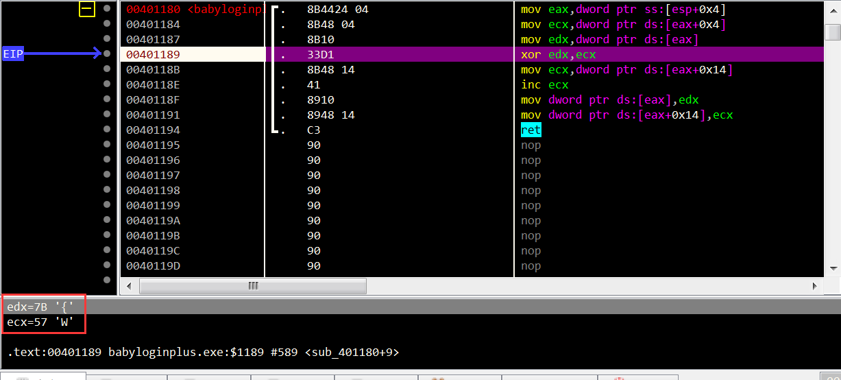Select address 0040118B in disassembly

coord(153,69)
